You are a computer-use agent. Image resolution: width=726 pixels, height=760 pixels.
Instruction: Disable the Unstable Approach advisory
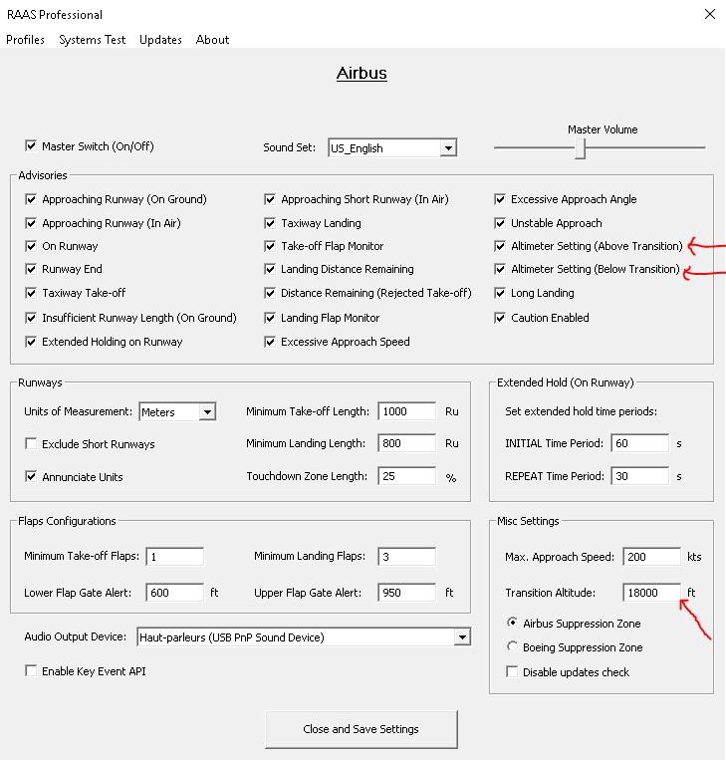500,223
